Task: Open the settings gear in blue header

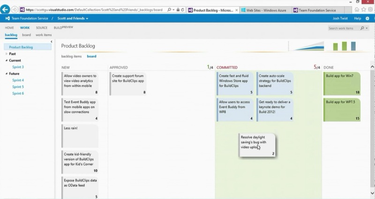Action: (367, 18)
